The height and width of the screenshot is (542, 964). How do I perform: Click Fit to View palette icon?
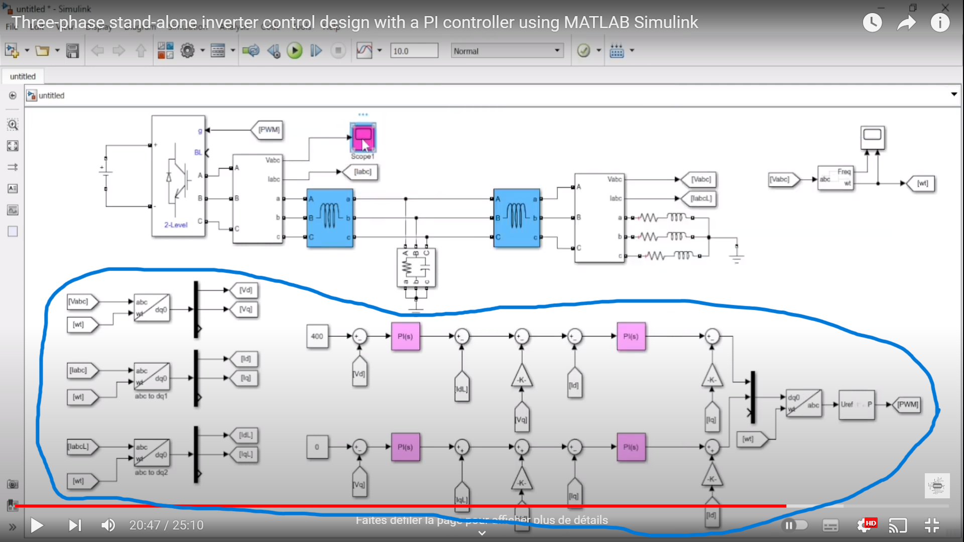coord(13,146)
